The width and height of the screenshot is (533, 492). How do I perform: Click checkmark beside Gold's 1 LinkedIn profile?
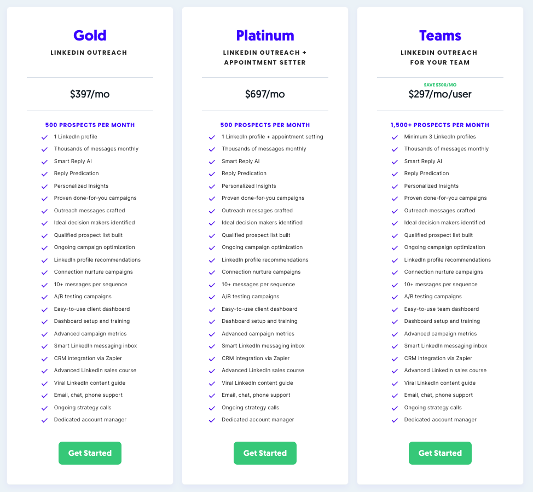[44, 137]
